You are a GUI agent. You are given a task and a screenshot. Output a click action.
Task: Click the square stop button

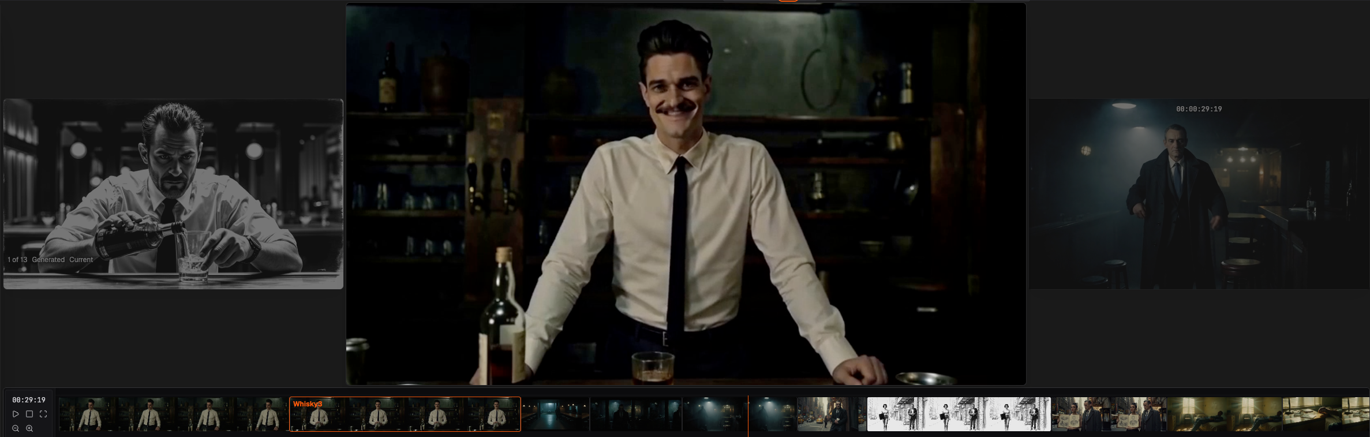29,414
